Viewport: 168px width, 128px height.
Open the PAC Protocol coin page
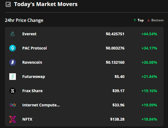tap(34, 48)
